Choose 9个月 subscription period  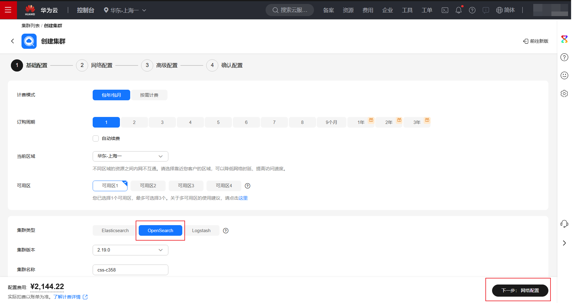pos(332,122)
